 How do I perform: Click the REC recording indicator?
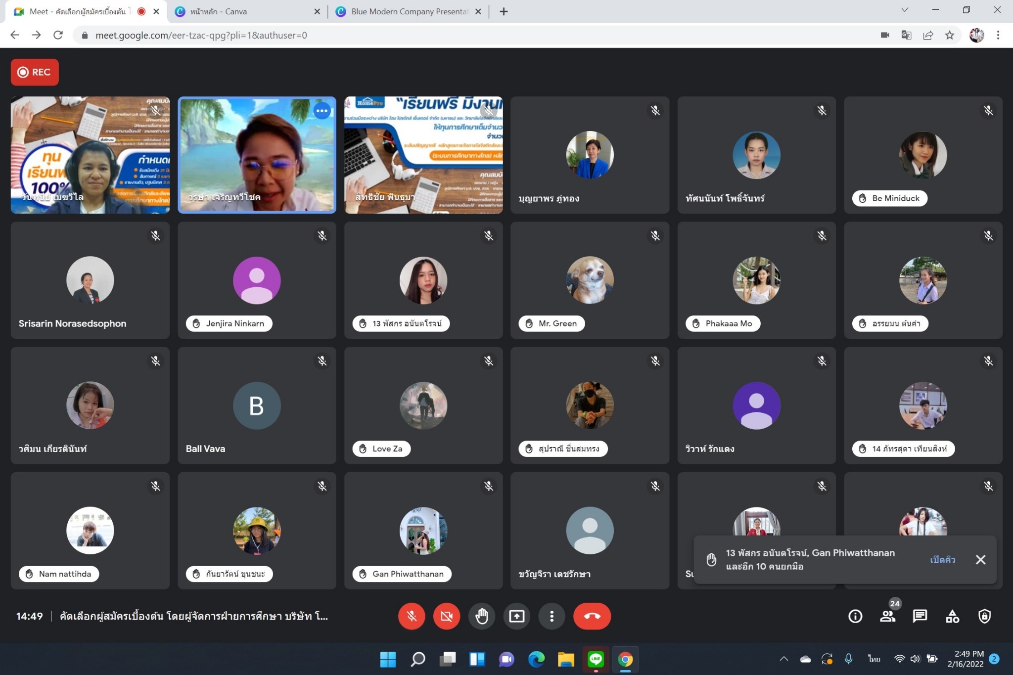click(35, 72)
